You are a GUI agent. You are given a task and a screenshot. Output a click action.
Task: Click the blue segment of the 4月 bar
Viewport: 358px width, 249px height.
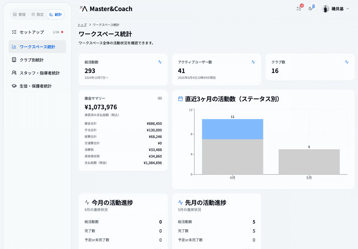pyautogui.click(x=233, y=129)
